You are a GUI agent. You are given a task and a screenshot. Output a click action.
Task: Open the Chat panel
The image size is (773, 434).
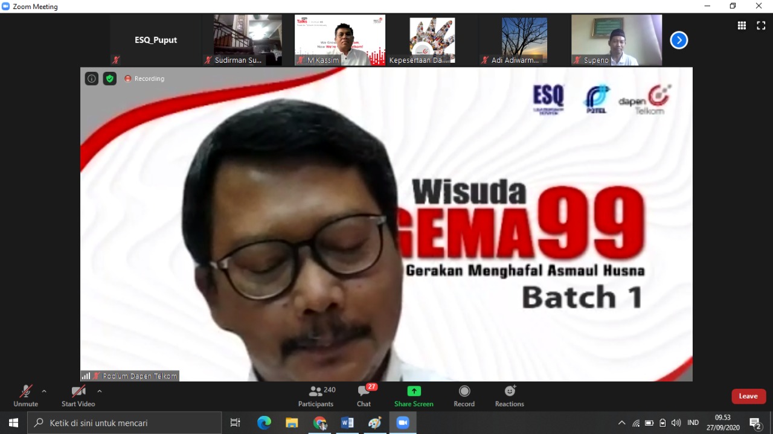pyautogui.click(x=364, y=396)
